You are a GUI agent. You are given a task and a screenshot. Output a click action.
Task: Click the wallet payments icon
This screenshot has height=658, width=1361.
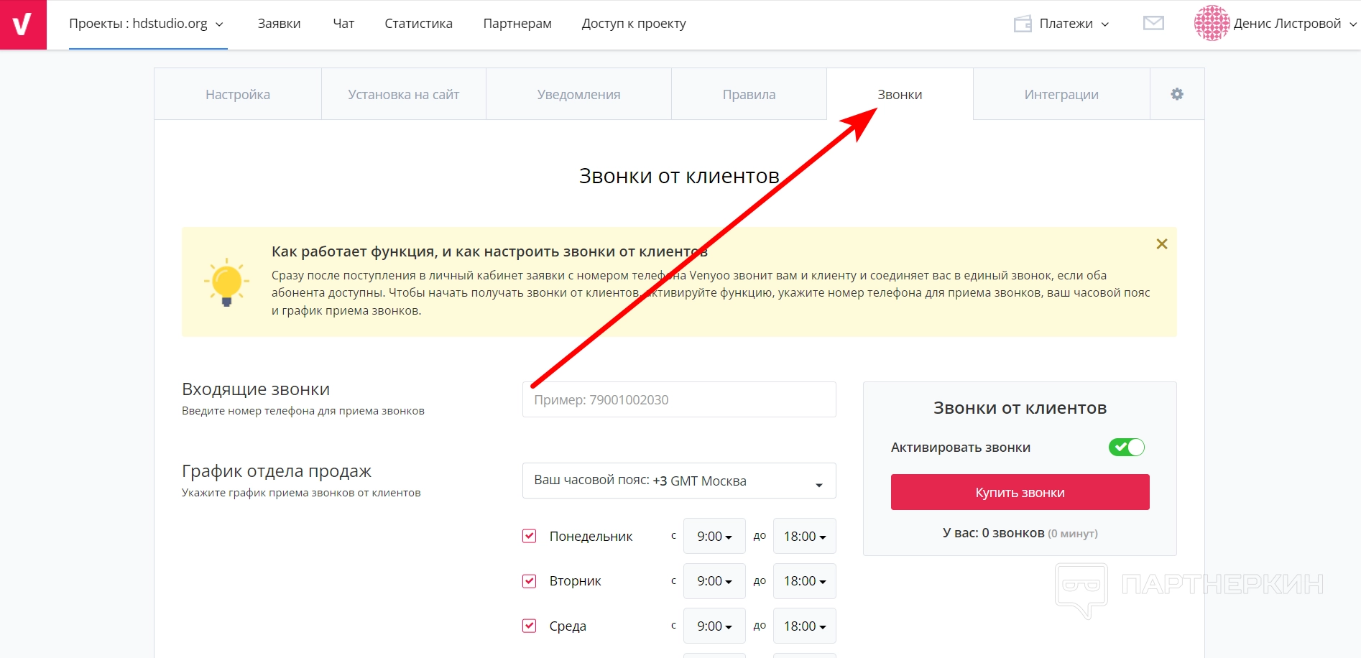tap(1023, 24)
